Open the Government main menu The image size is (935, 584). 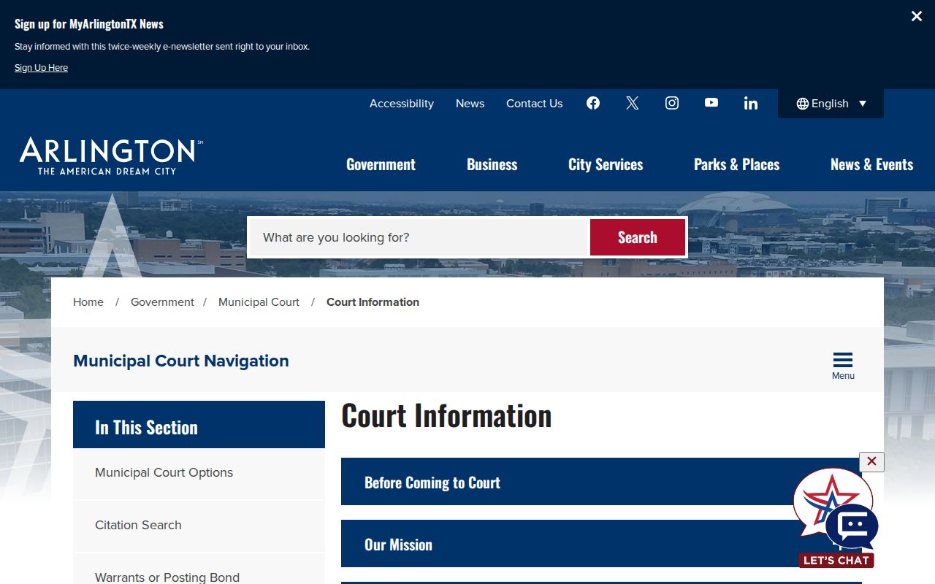click(x=381, y=164)
